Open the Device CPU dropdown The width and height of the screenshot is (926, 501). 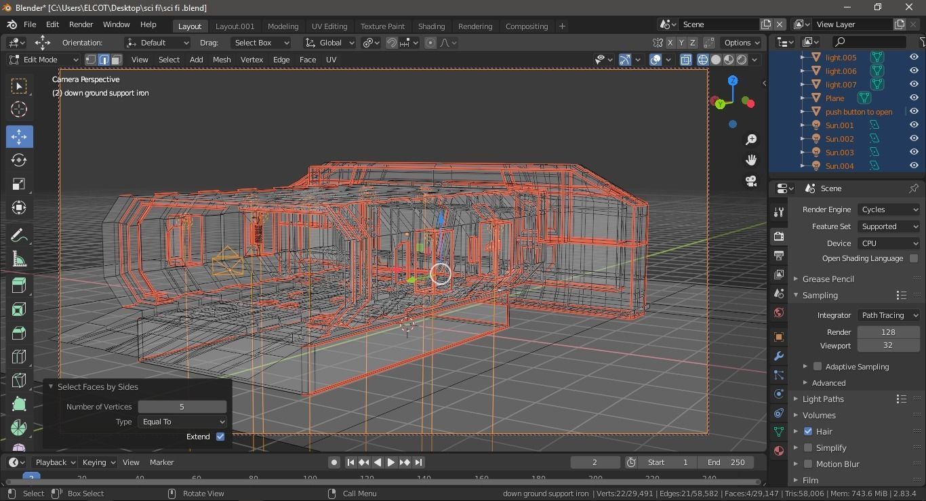(889, 243)
